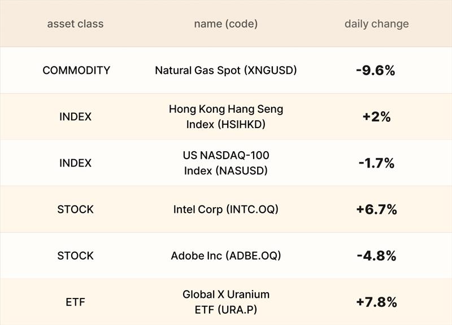Click the +7.8% daily change value
The width and height of the screenshot is (452, 325).
coord(376,302)
